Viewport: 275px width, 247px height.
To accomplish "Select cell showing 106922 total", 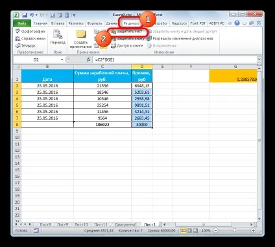I will pyautogui.click(x=102, y=125).
